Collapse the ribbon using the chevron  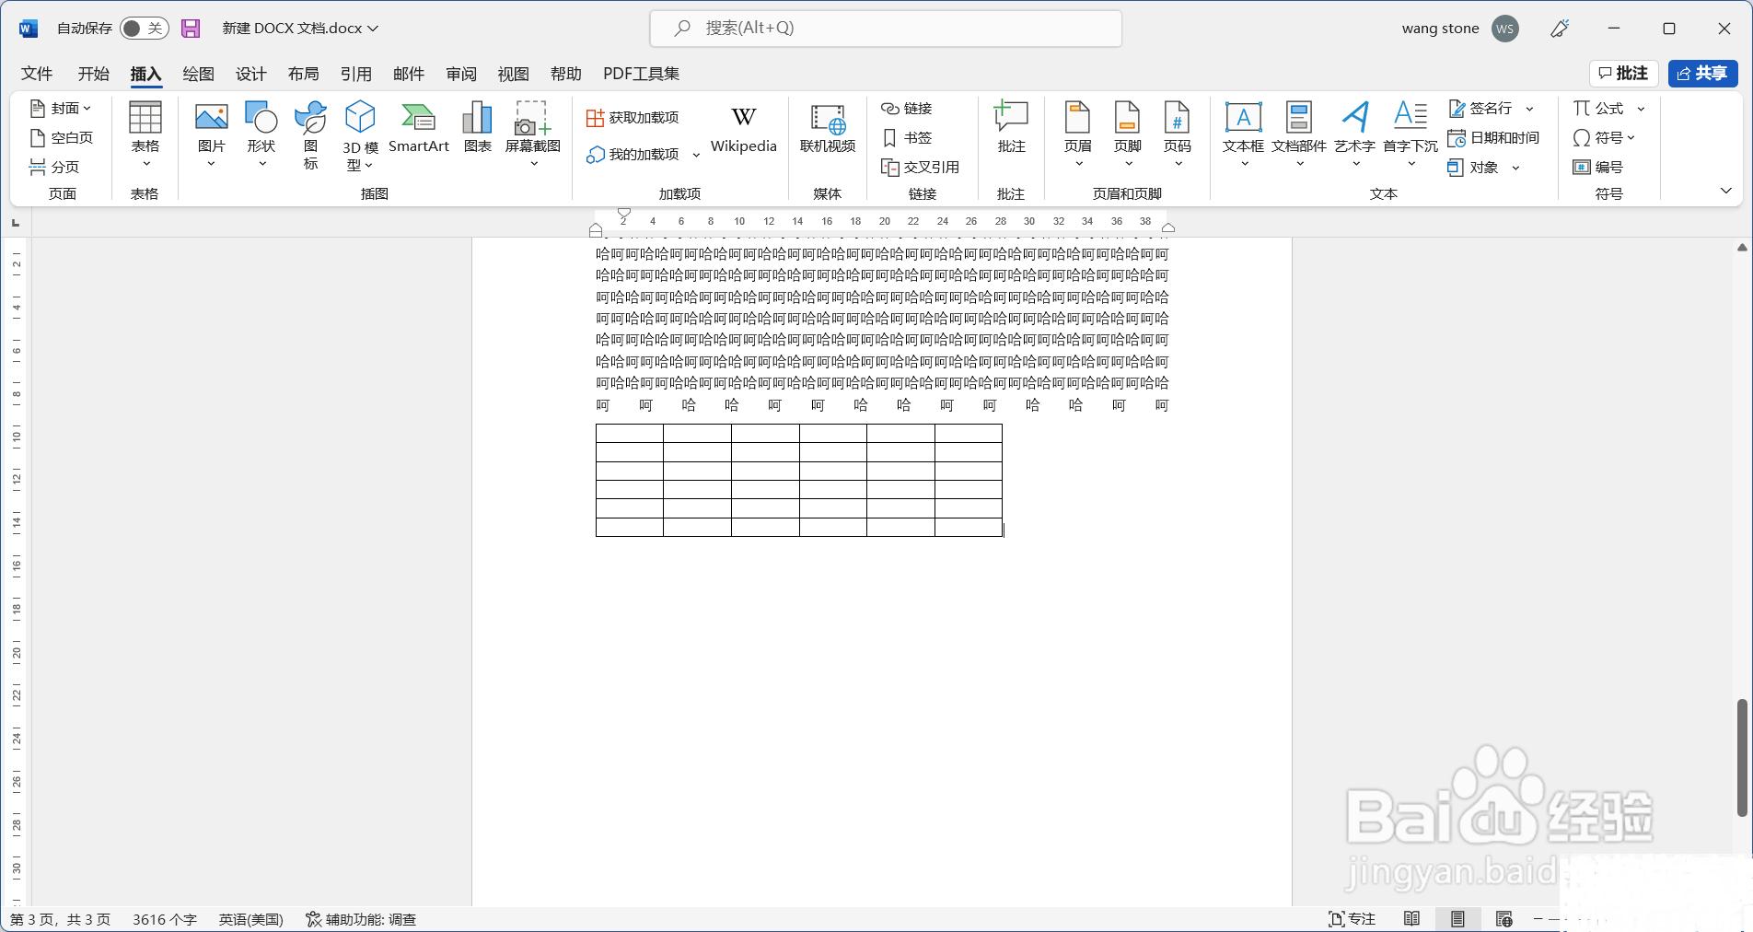(1725, 191)
